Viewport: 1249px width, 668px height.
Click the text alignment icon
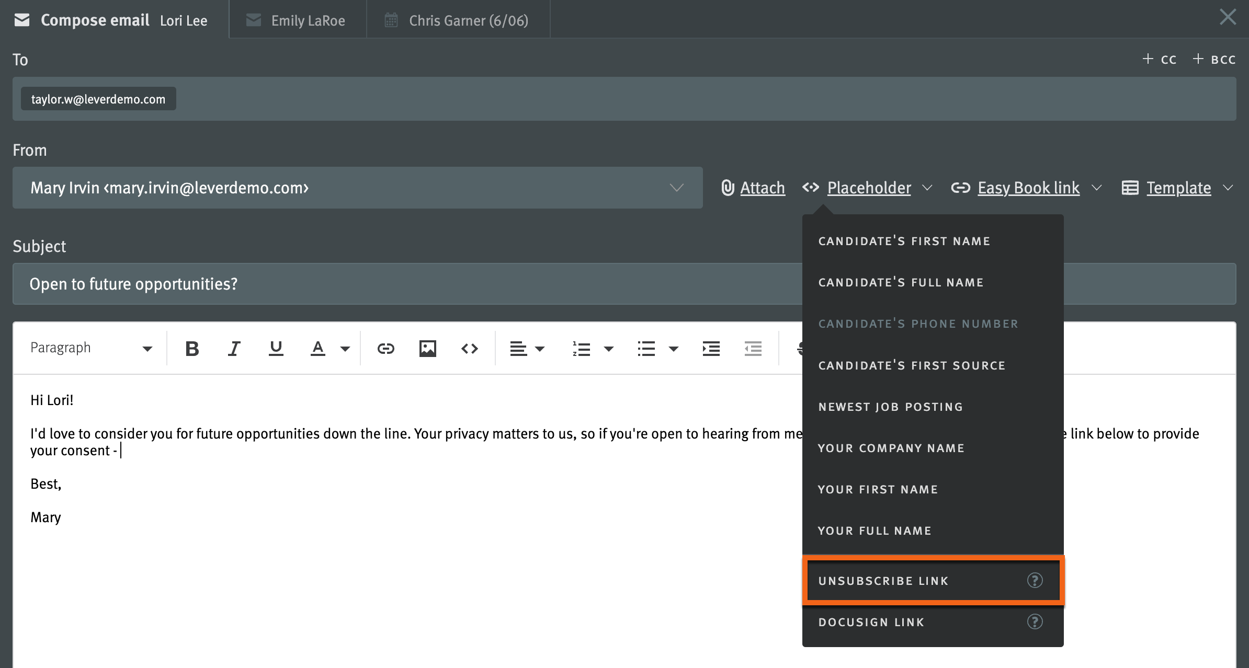tap(518, 349)
